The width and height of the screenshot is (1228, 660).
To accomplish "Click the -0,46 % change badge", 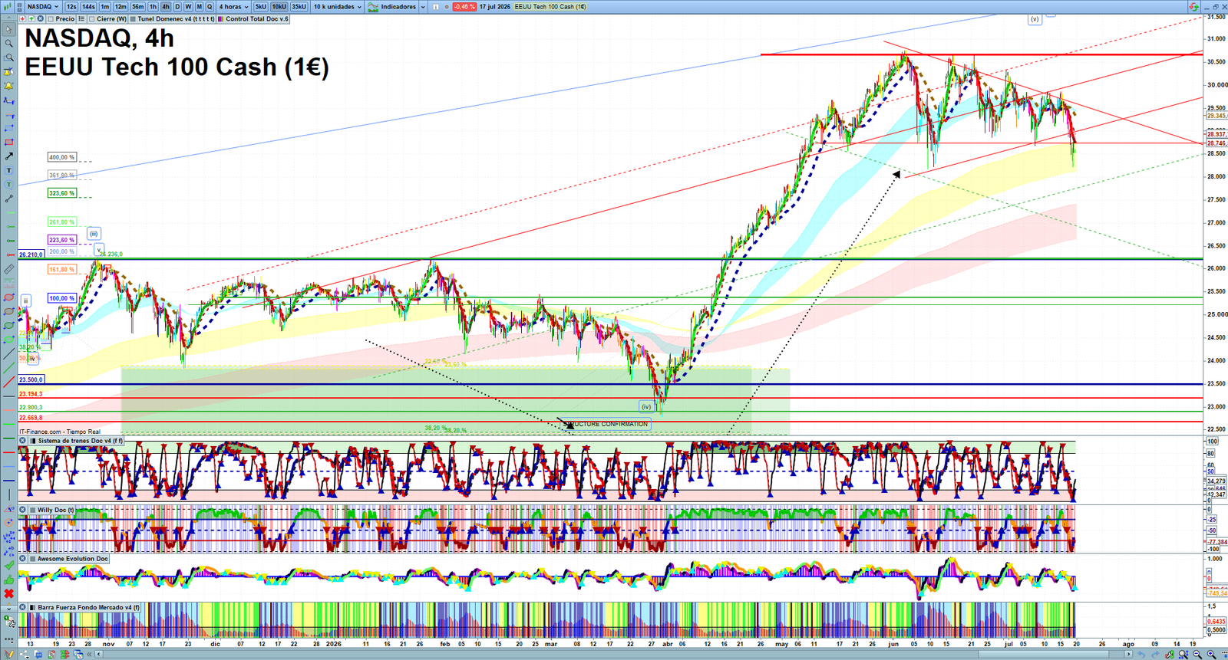I will pyautogui.click(x=464, y=7).
